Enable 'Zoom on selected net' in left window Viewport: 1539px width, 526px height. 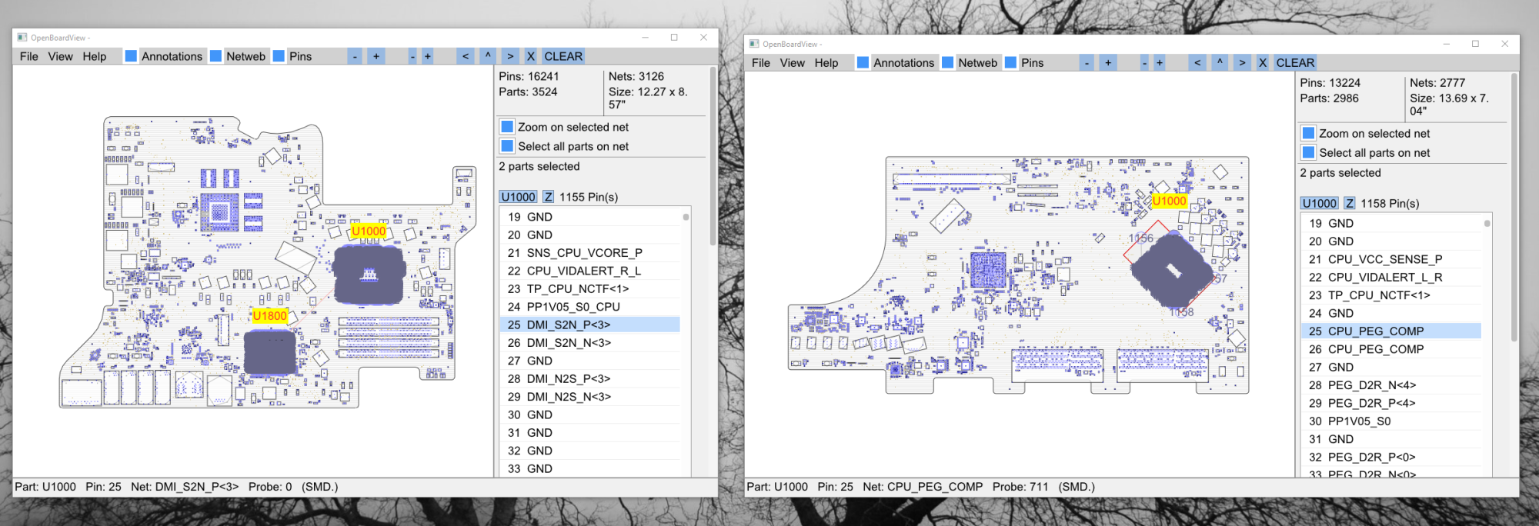tap(508, 127)
